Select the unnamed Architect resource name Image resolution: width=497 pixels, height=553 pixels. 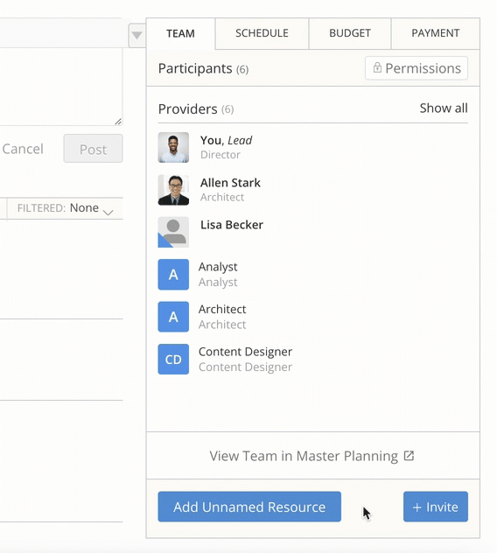coord(222,309)
